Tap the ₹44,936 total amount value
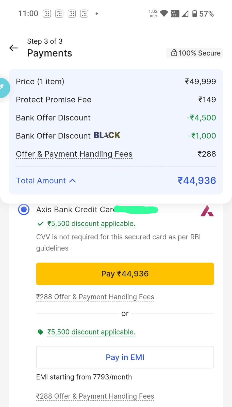Image resolution: width=232 pixels, height=407 pixels. click(197, 181)
